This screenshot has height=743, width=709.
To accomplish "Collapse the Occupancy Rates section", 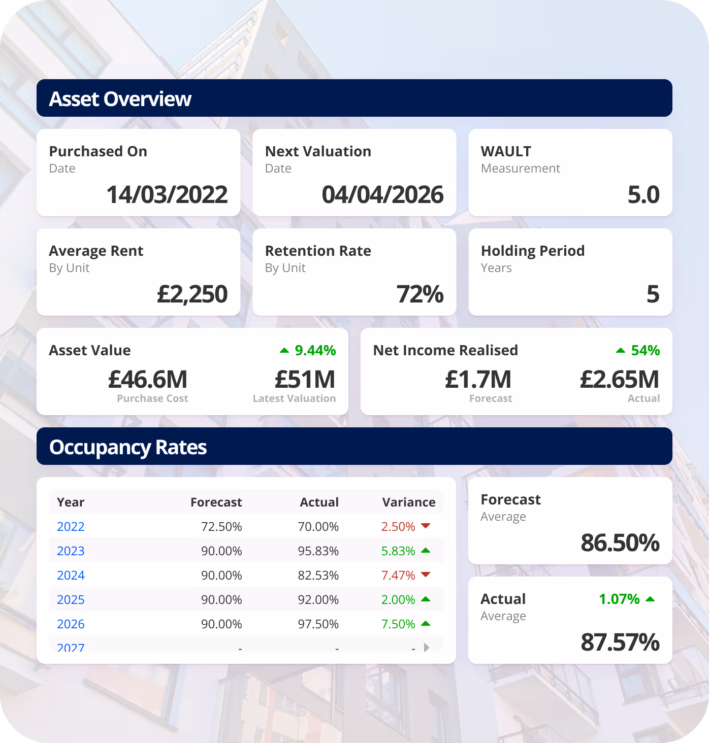I will [x=127, y=447].
